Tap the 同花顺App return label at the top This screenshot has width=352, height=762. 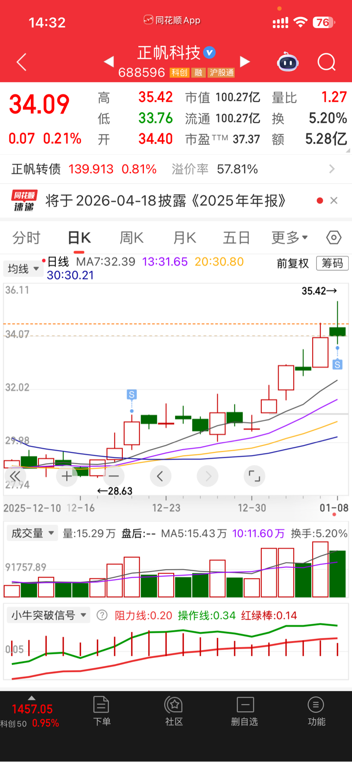(x=172, y=20)
